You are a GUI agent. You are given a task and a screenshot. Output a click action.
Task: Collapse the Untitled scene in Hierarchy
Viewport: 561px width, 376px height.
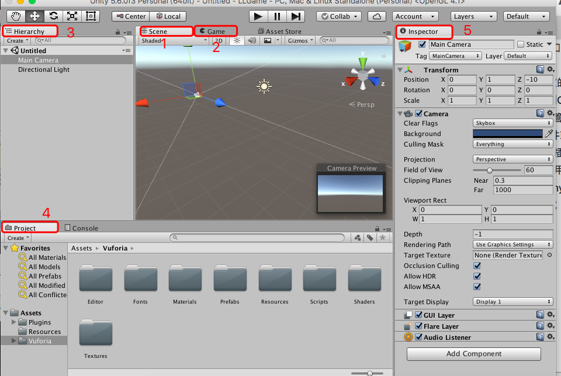pyautogui.click(x=5, y=51)
